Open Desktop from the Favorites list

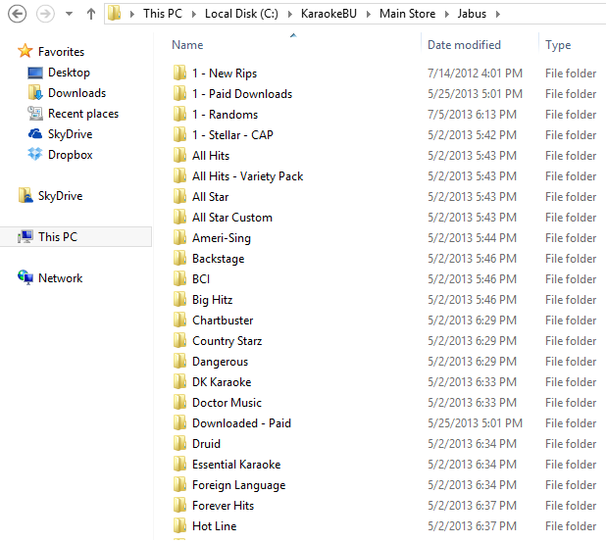point(68,73)
